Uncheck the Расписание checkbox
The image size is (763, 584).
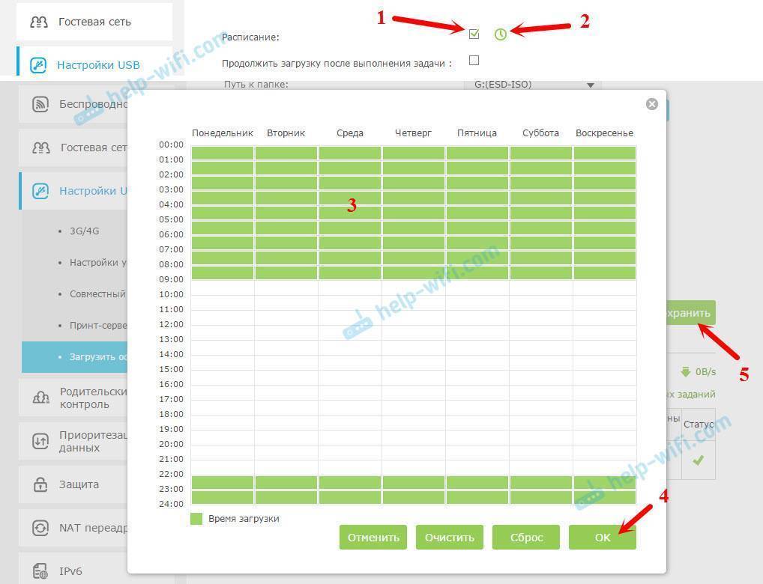click(x=474, y=34)
